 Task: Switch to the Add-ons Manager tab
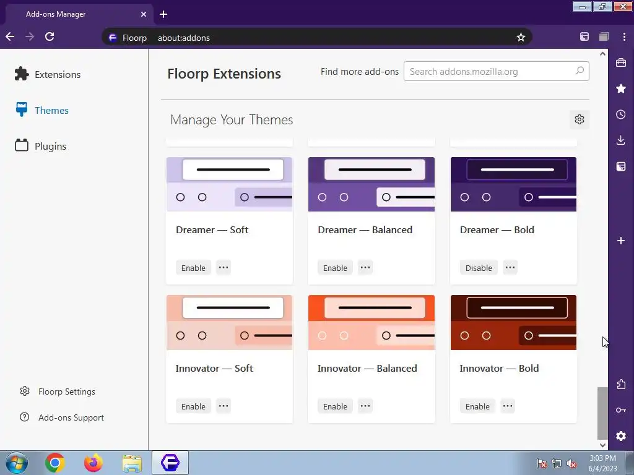(x=79, y=14)
